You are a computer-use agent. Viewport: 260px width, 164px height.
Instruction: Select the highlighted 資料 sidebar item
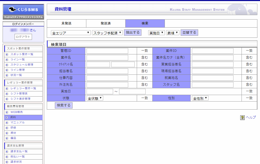click(23, 117)
